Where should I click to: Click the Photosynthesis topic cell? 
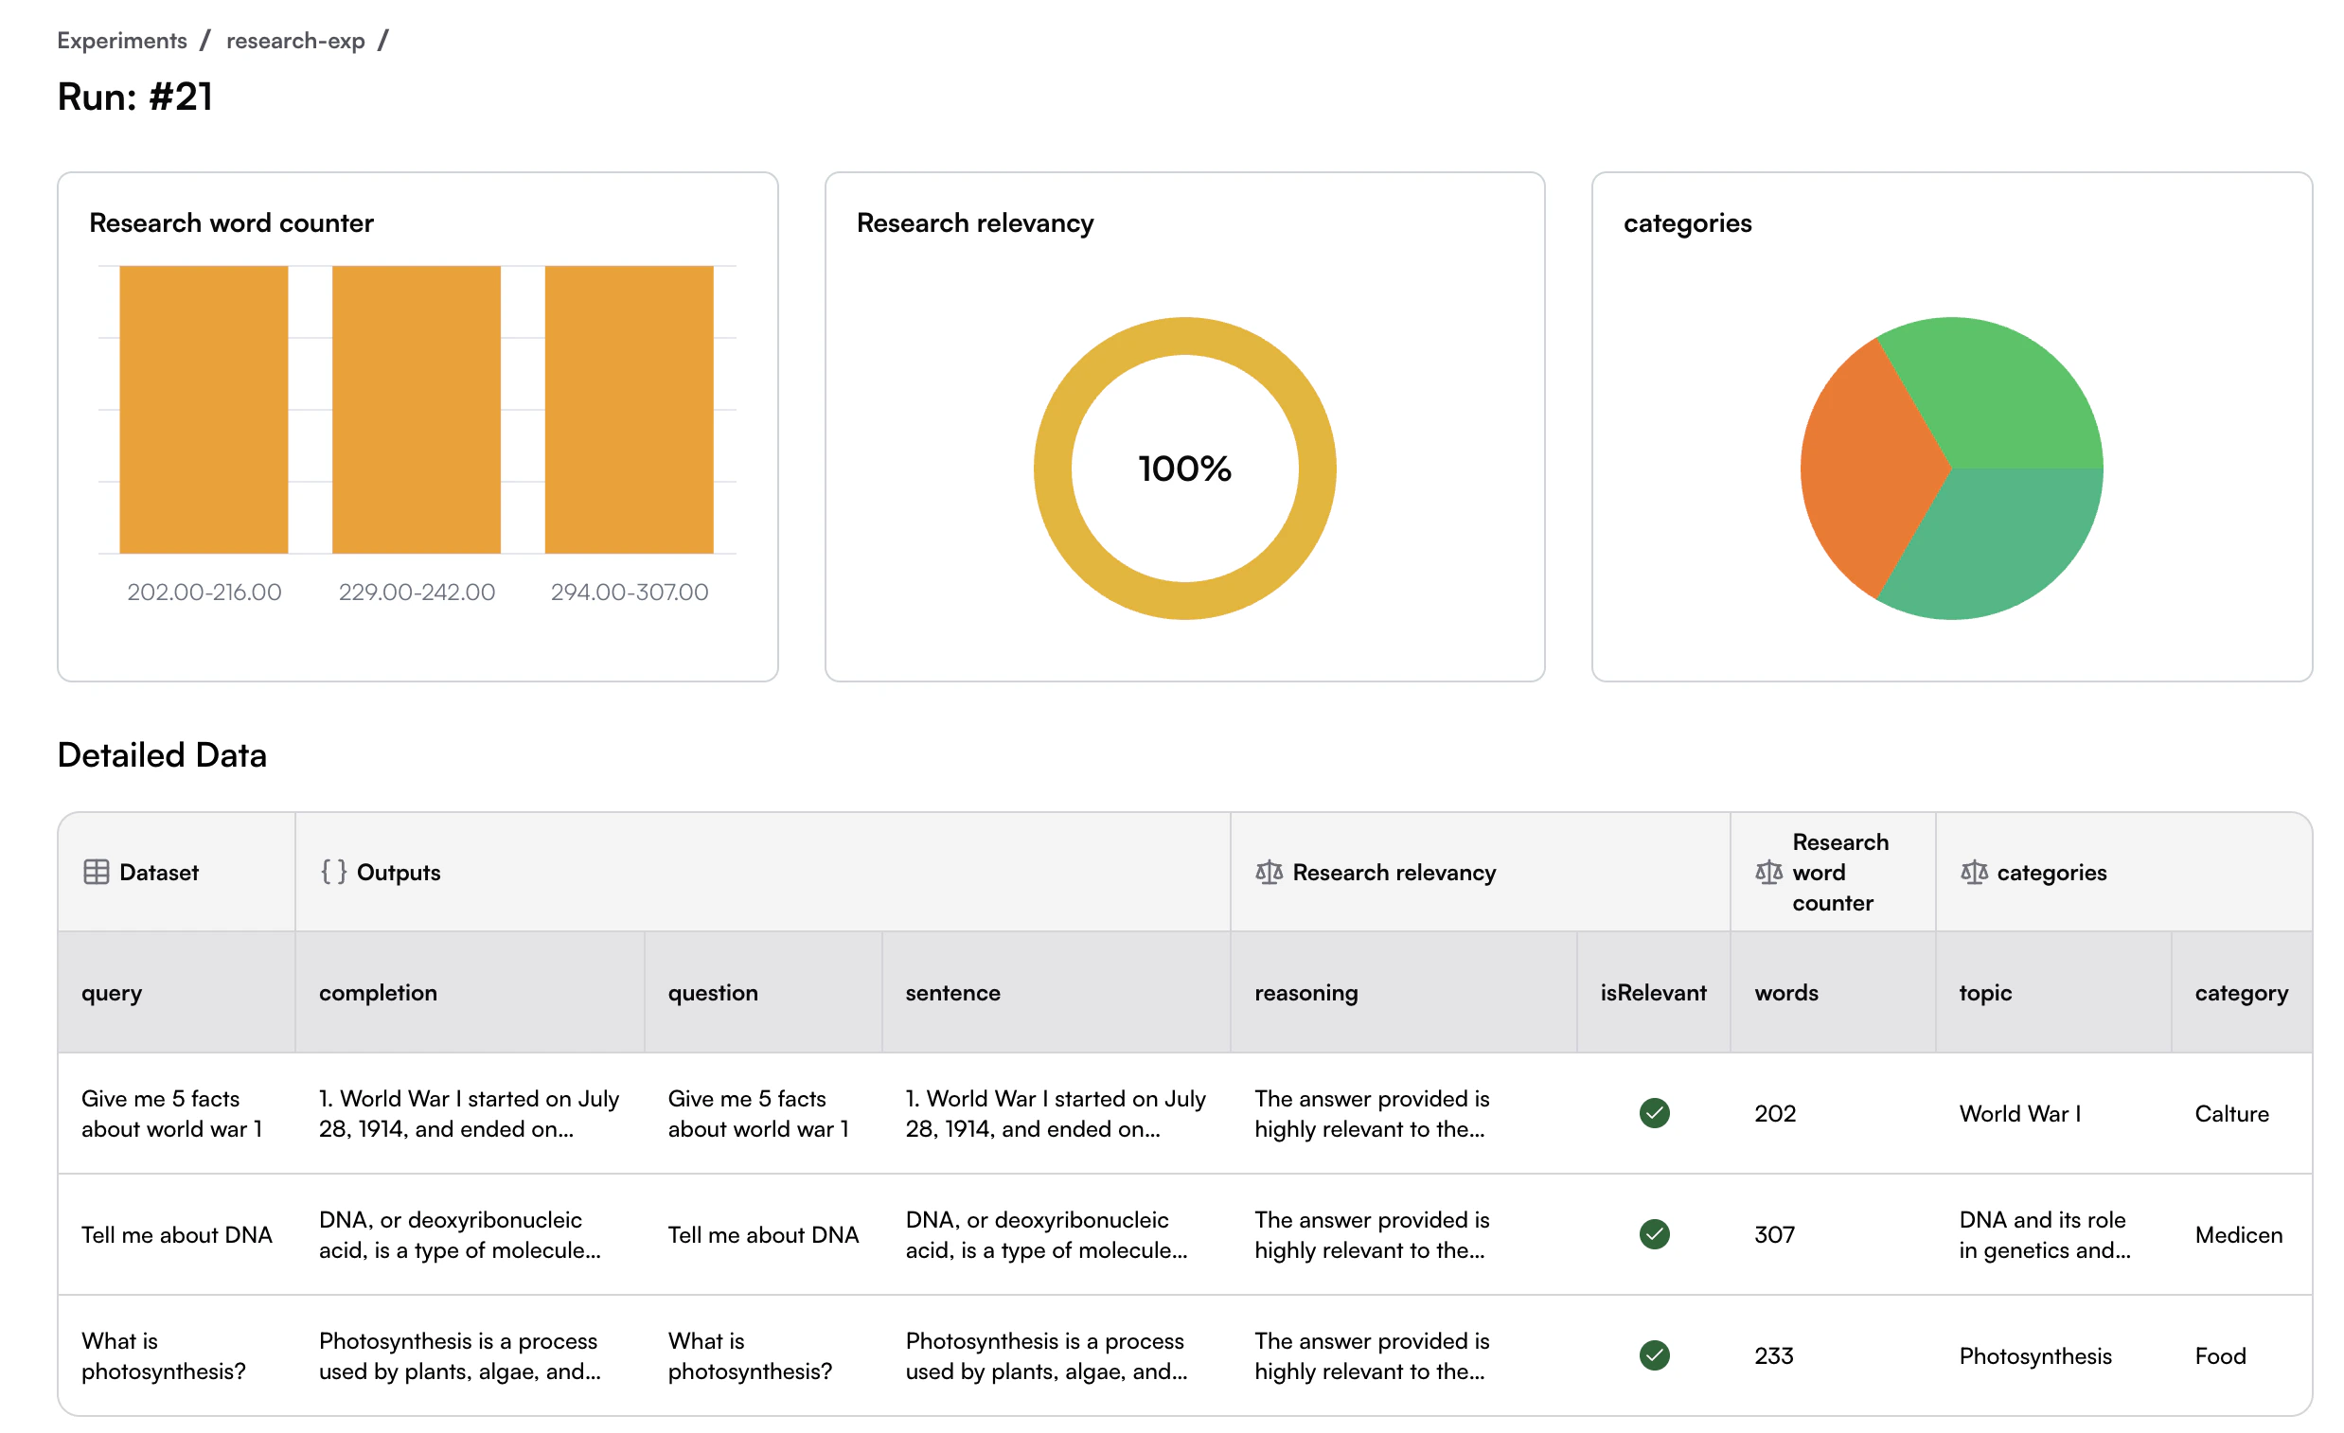[2034, 1356]
